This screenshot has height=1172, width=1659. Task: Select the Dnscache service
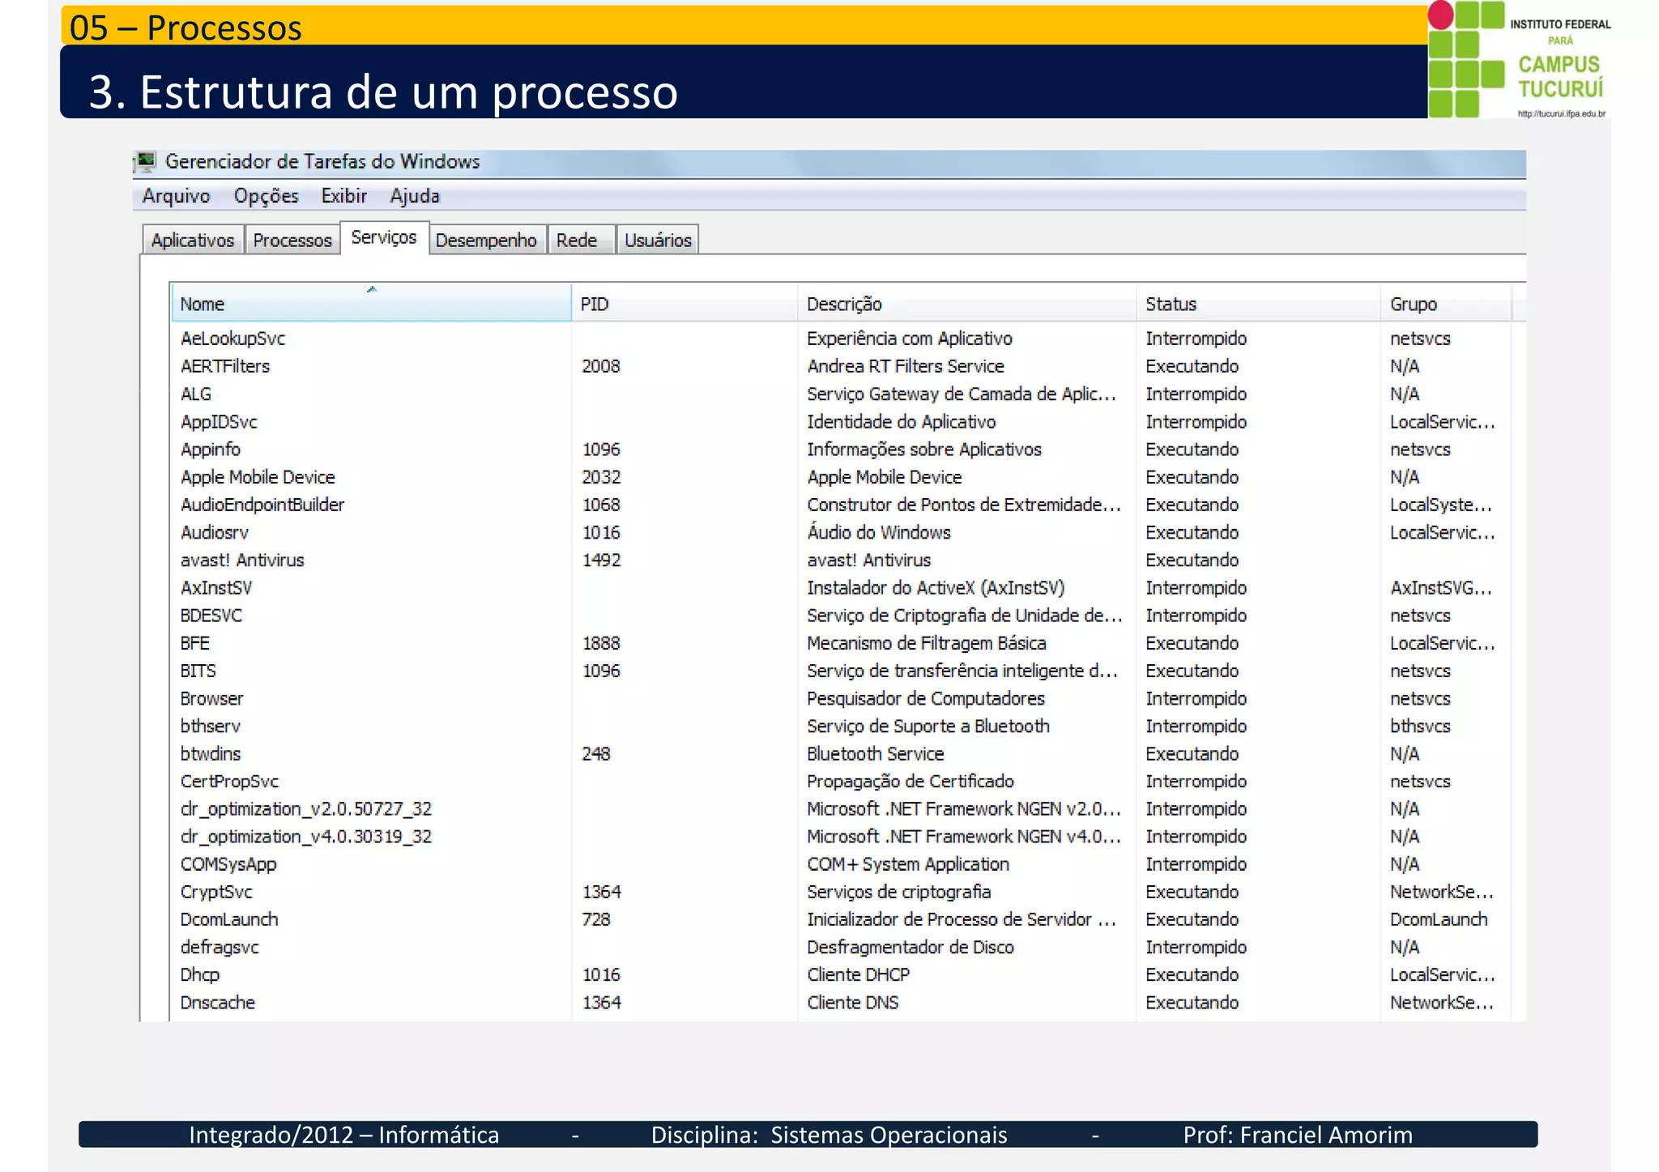tap(218, 1003)
